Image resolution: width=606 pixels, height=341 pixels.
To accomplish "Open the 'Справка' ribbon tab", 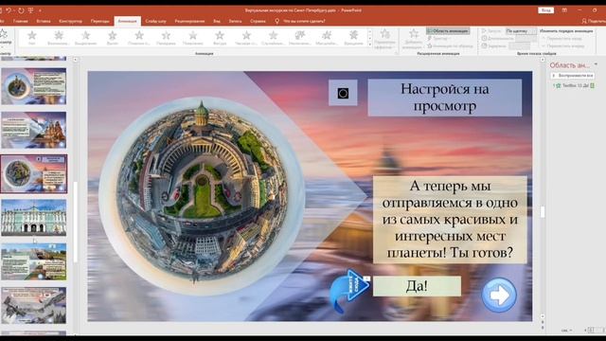I will click(258, 21).
